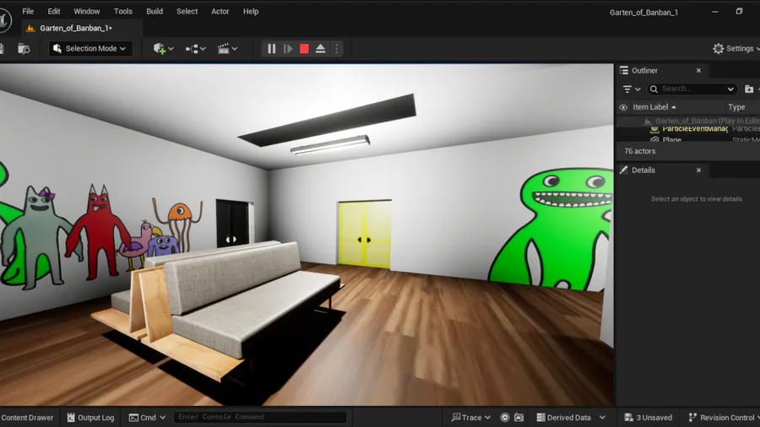Expand the Blueprints dropdown arrow
760x427 pixels.
click(203, 49)
